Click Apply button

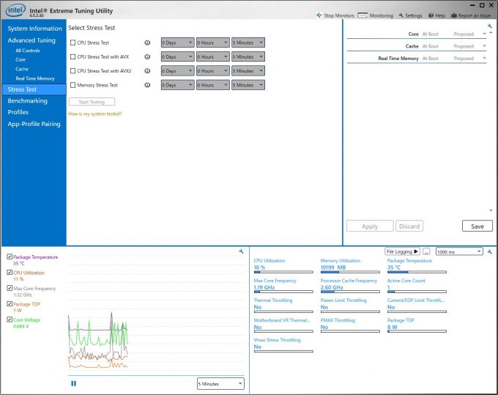pos(370,226)
